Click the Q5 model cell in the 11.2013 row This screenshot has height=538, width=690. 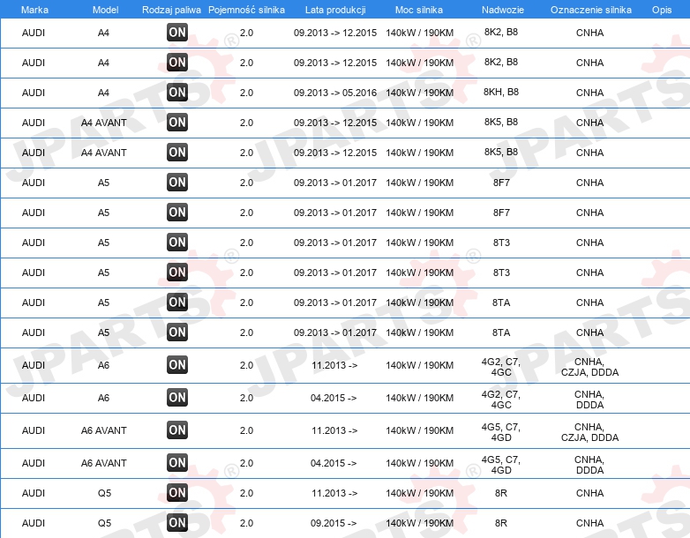104,493
